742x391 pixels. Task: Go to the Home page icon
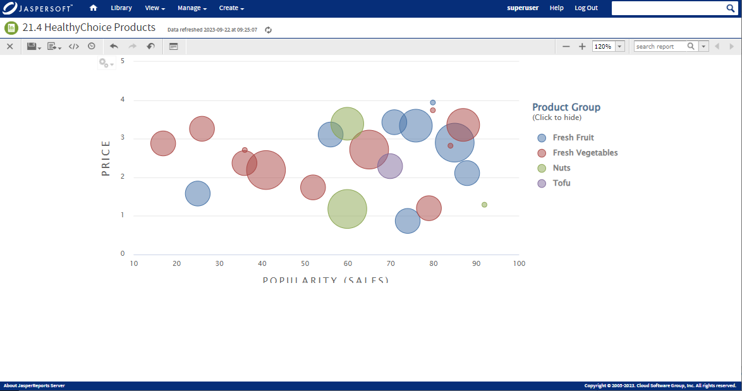[x=93, y=8]
